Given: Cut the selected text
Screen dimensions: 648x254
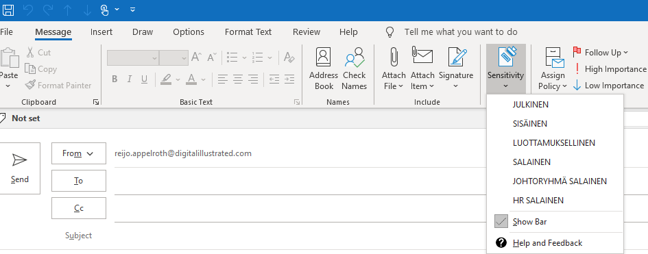Looking at the screenshot, I should tap(38, 53).
